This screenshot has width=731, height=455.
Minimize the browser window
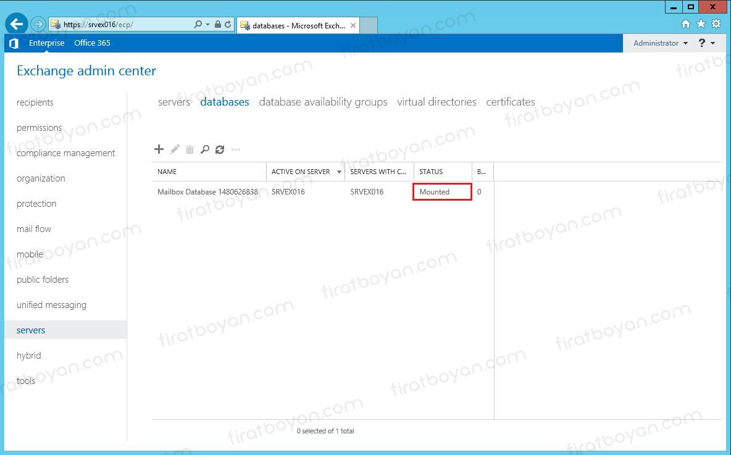coord(673,7)
